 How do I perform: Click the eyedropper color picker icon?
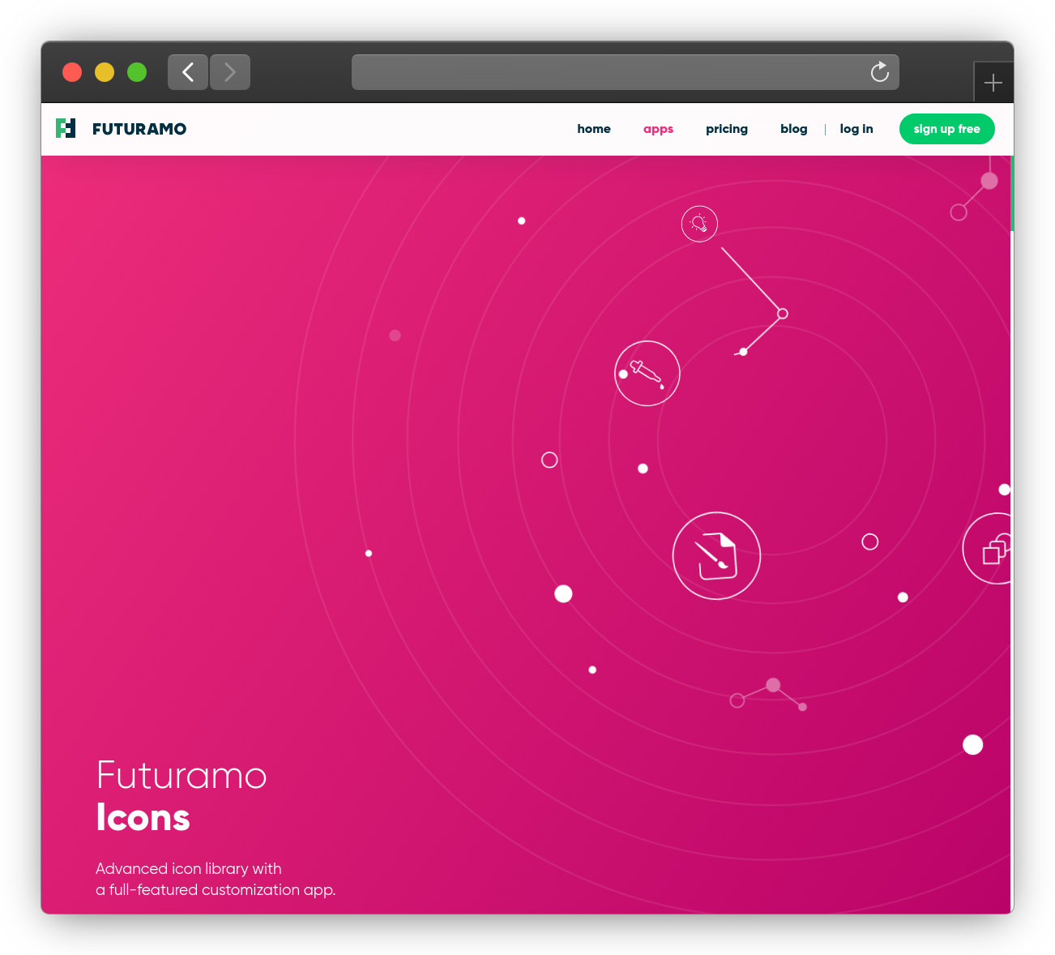(x=647, y=373)
